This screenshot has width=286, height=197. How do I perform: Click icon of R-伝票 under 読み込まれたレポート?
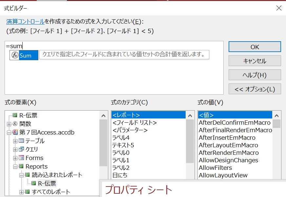[33, 183]
